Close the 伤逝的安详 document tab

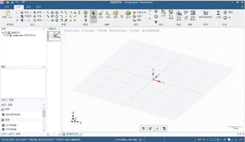[80, 134]
